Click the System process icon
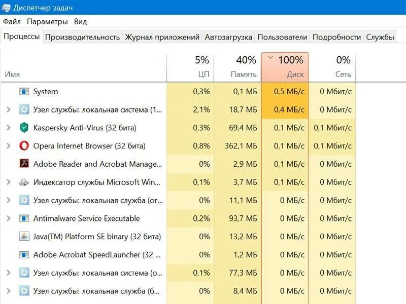Screen dimensions: 406x304 [24, 92]
